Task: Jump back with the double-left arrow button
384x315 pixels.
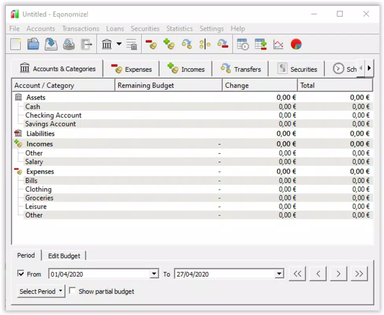Action: pos(297,274)
